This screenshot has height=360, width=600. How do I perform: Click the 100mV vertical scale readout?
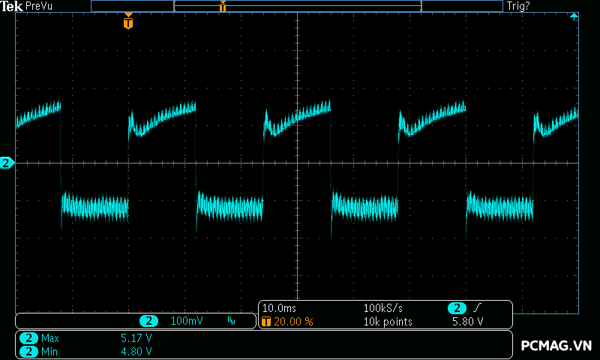pos(187,321)
